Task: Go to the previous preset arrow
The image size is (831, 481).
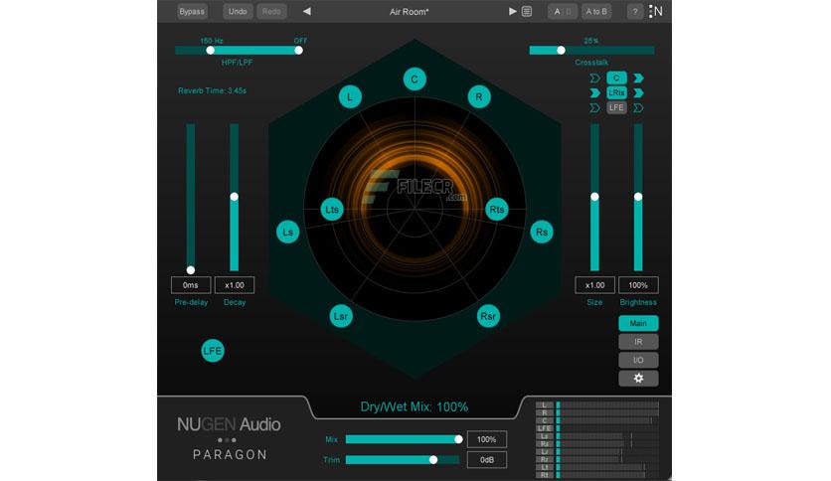Action: [307, 11]
